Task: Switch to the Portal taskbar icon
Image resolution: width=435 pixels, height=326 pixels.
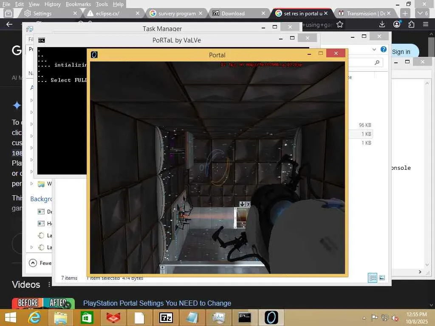Action: 271,318
